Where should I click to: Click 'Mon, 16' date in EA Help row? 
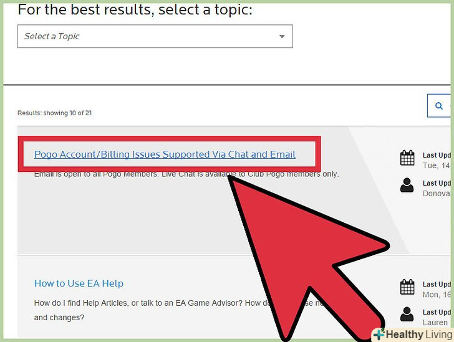pyautogui.click(x=437, y=295)
